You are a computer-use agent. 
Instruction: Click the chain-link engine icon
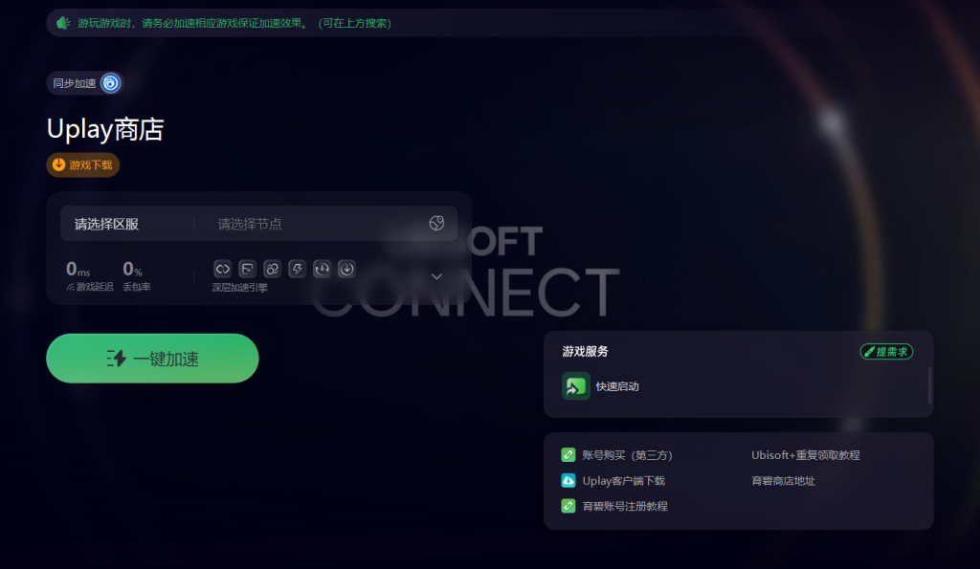(x=272, y=269)
